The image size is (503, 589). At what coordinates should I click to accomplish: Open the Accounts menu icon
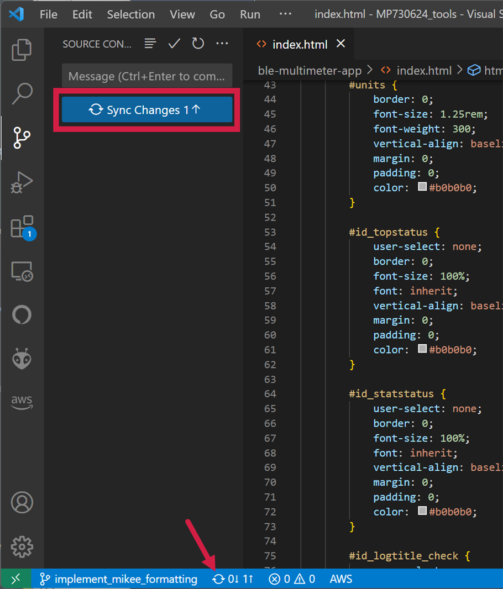22,502
